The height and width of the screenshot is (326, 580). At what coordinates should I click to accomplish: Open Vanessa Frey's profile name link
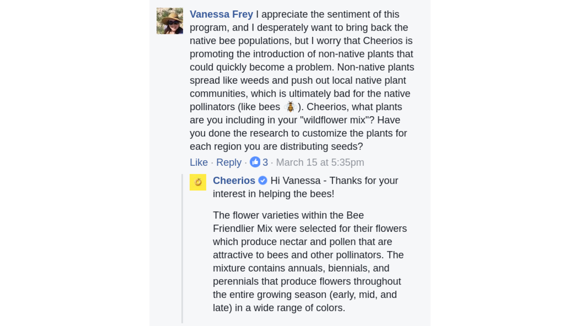(x=221, y=14)
